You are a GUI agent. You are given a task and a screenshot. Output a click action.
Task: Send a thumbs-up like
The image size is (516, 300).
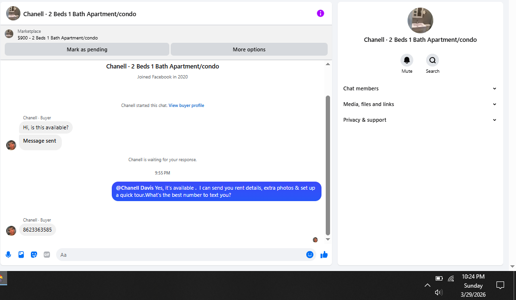pos(324,255)
